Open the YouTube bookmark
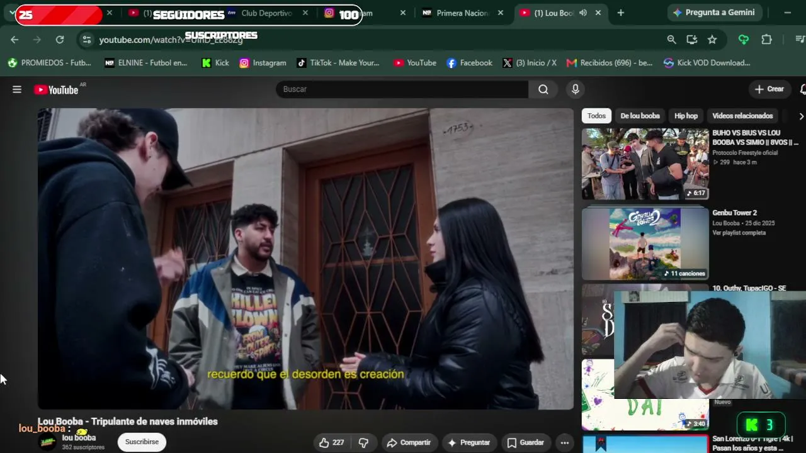This screenshot has width=806, height=453. coord(415,63)
